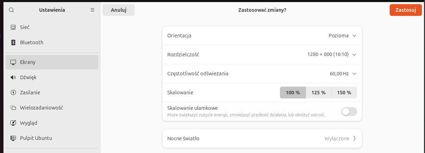Click the Bluetooth icon in sidebar

[14, 42]
